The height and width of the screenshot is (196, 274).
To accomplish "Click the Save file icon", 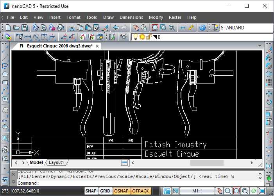I will coord(25,28).
